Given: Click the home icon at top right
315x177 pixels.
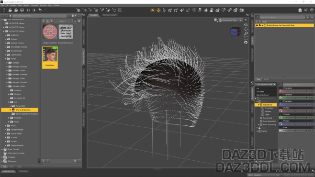Looking at the screenshot, I should 300,10.
